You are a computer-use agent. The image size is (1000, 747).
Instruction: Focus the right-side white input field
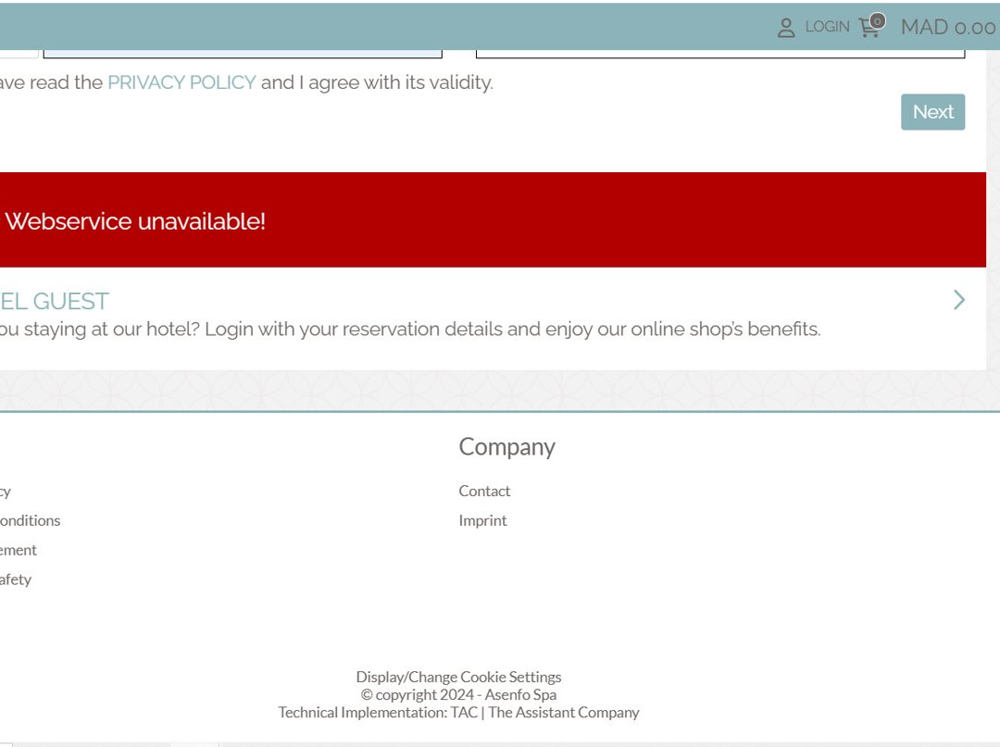click(x=719, y=54)
